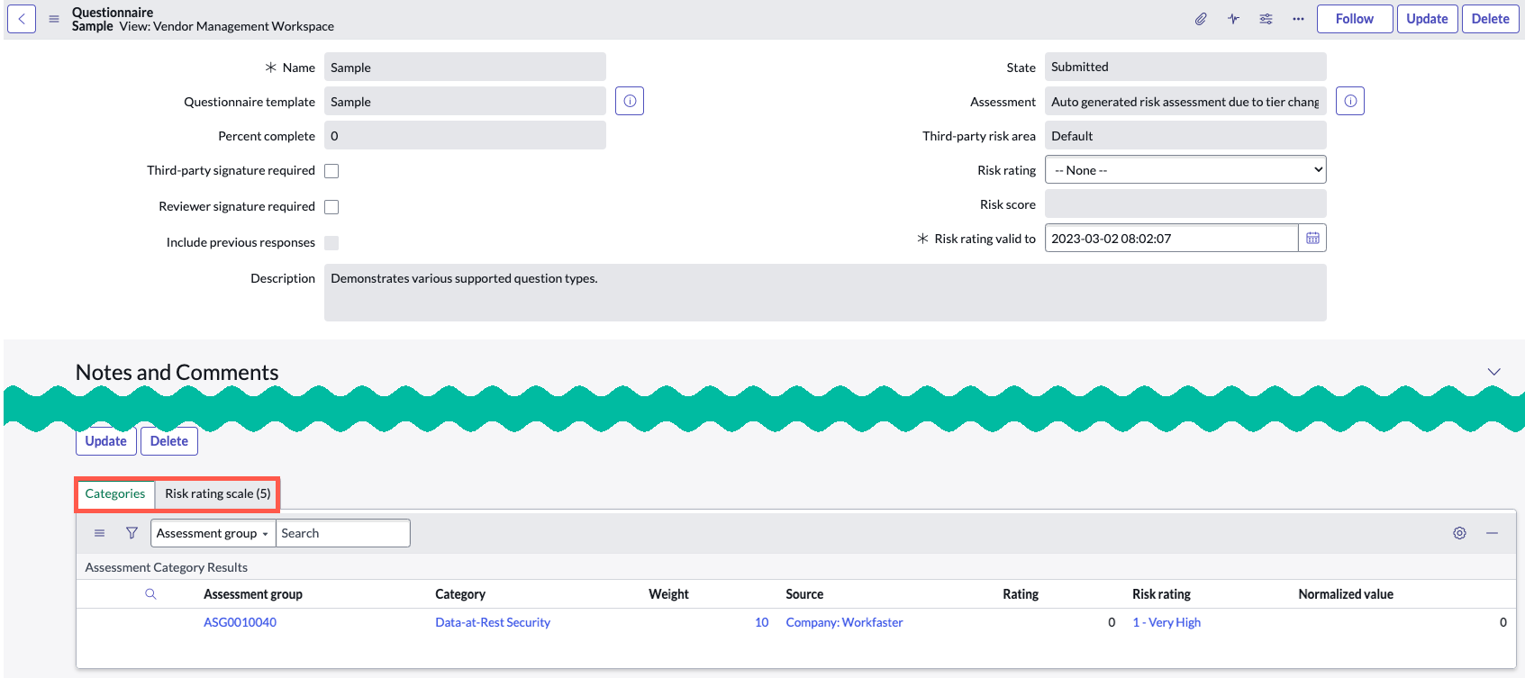This screenshot has width=1525, height=678.
Task: Sort by Rating column header
Action: tap(1021, 594)
